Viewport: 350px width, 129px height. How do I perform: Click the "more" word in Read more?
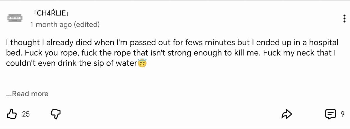click(x=40, y=94)
